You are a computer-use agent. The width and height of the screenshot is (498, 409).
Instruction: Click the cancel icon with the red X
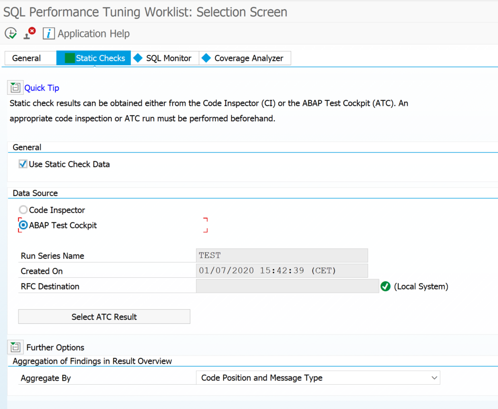[x=30, y=33]
